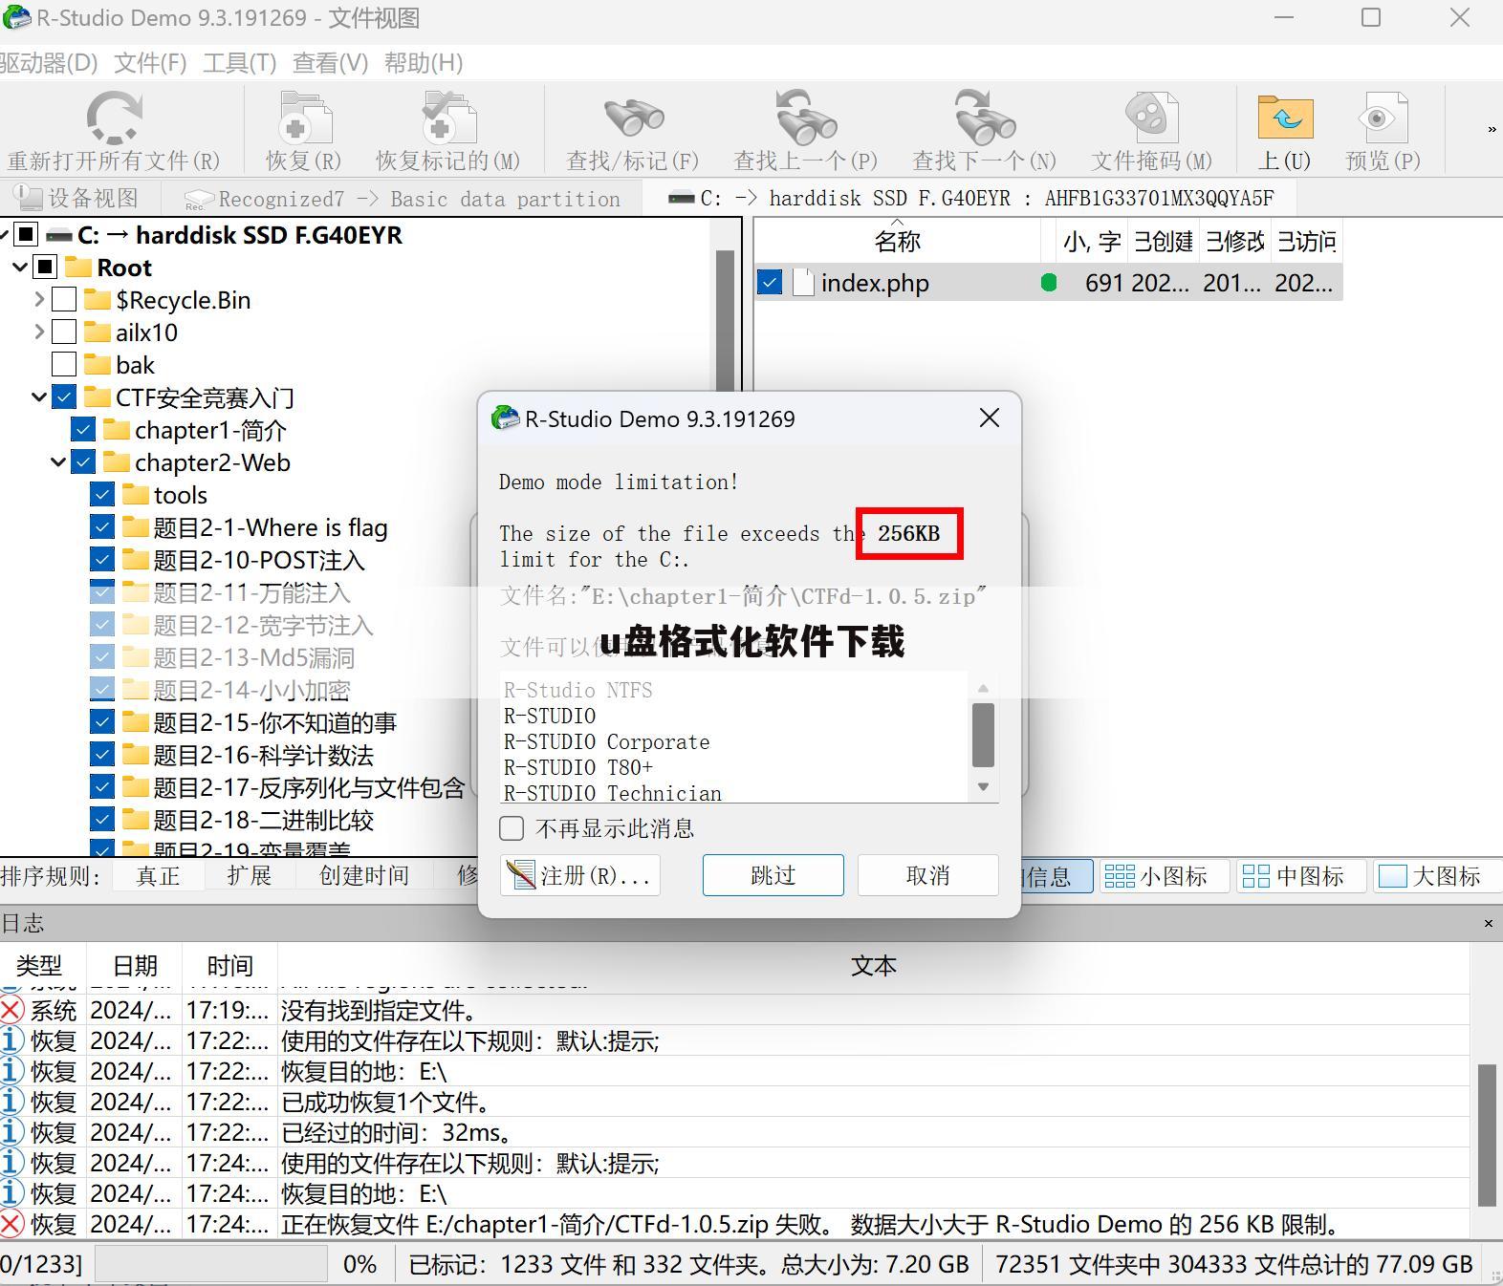Open the Help (帮助) menu
This screenshot has width=1503, height=1286.
point(424,63)
